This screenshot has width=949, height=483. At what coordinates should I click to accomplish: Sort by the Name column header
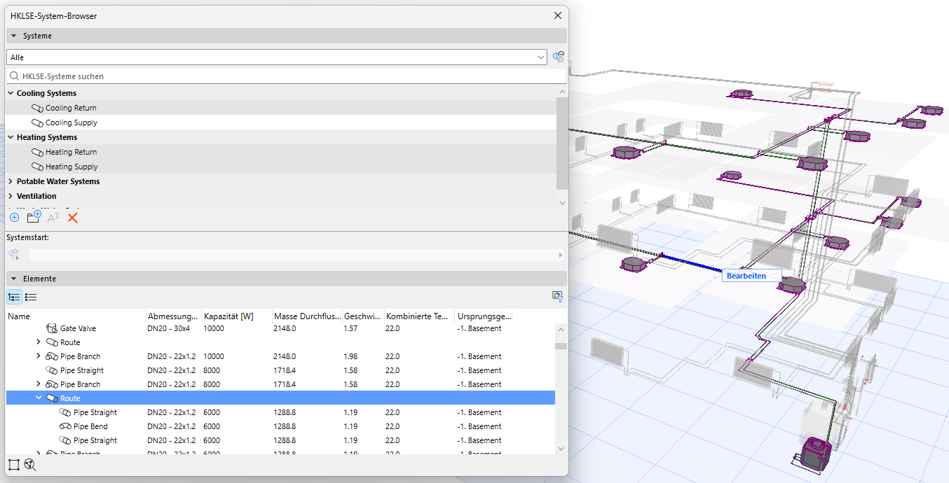pos(76,316)
